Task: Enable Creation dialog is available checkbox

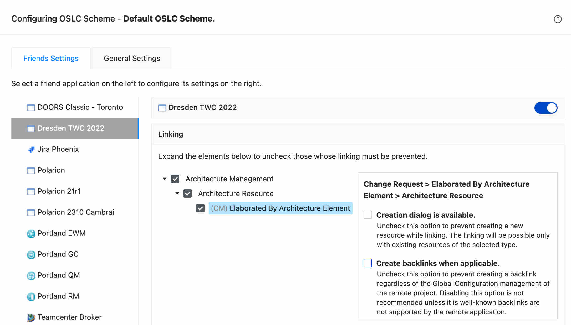Action: tap(368, 215)
